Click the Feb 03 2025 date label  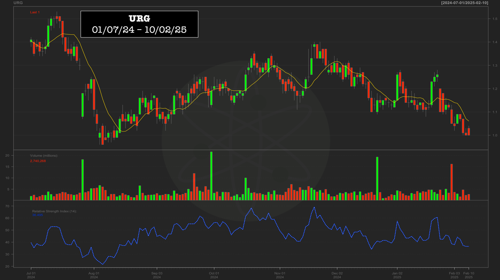pos(454,275)
